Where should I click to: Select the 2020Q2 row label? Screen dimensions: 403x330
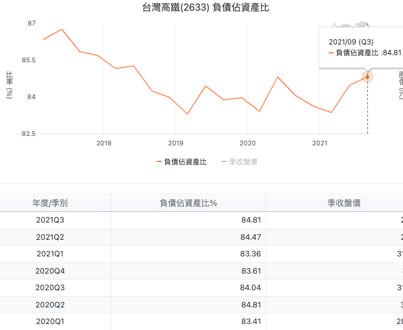coord(50,305)
